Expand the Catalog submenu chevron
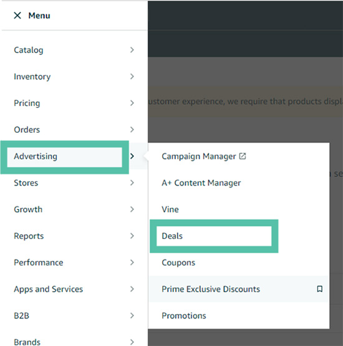 click(x=132, y=50)
